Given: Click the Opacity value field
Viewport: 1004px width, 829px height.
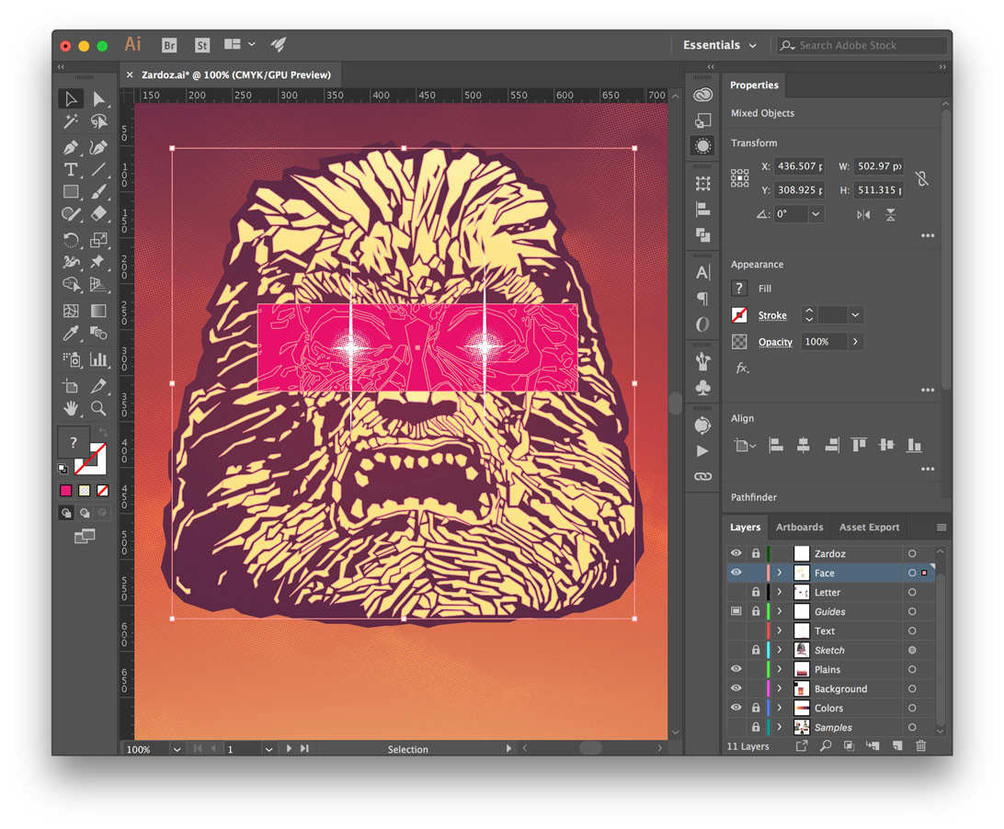Looking at the screenshot, I should click(824, 342).
